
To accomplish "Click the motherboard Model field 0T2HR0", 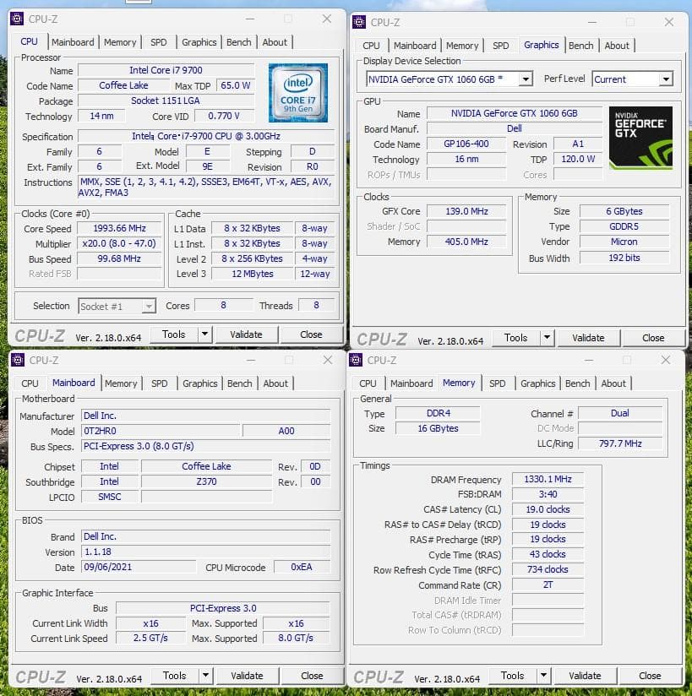I will (x=161, y=431).
